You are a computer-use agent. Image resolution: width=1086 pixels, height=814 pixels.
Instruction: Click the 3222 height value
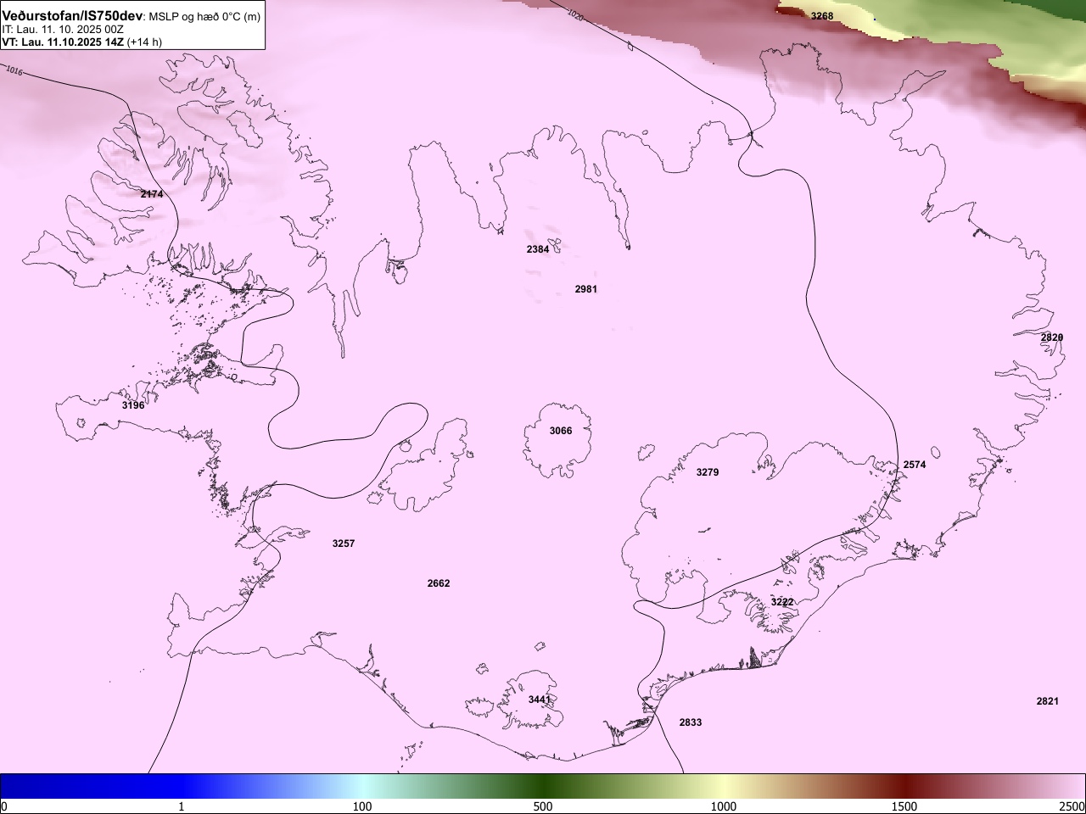(782, 602)
